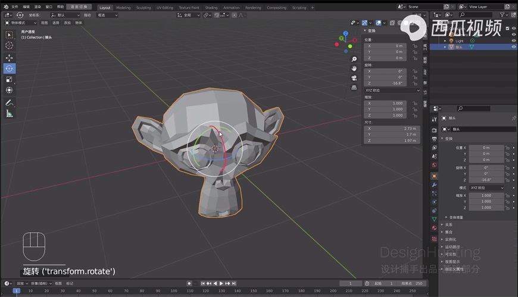Open the 框选 drag action dropdown

point(107,15)
